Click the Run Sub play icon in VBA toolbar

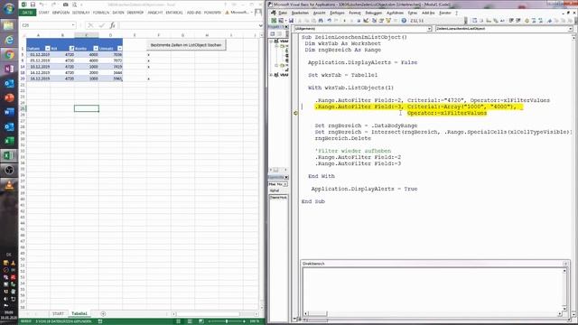(x=344, y=21)
